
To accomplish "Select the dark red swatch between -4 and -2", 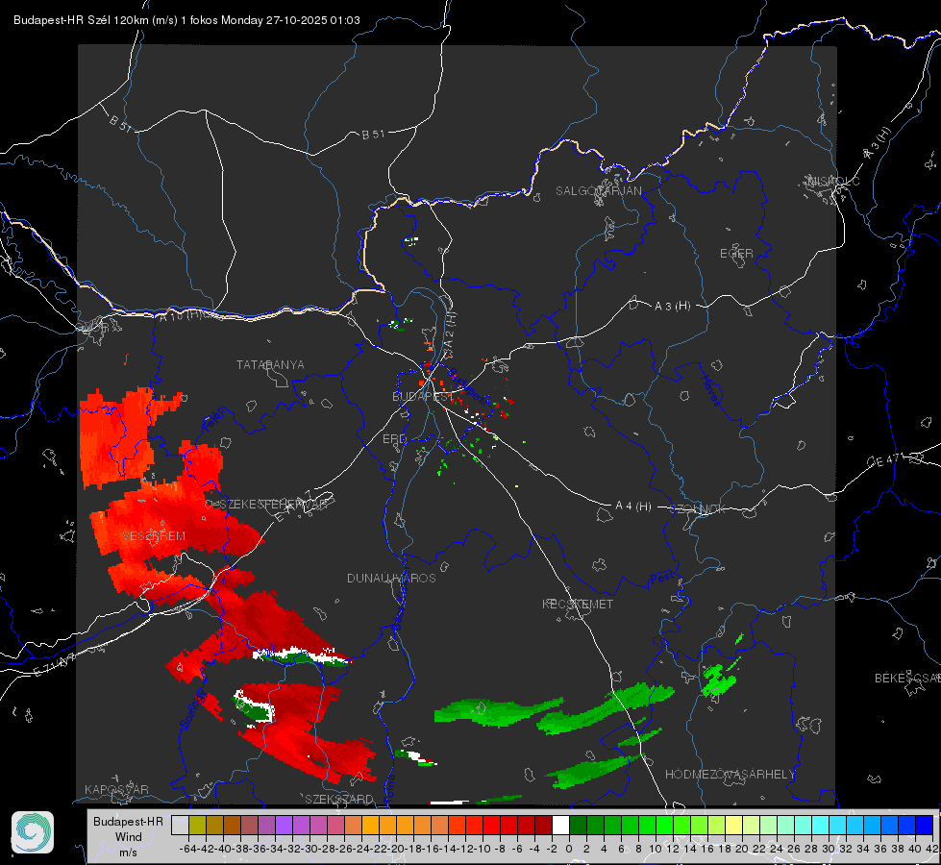I will [x=543, y=825].
